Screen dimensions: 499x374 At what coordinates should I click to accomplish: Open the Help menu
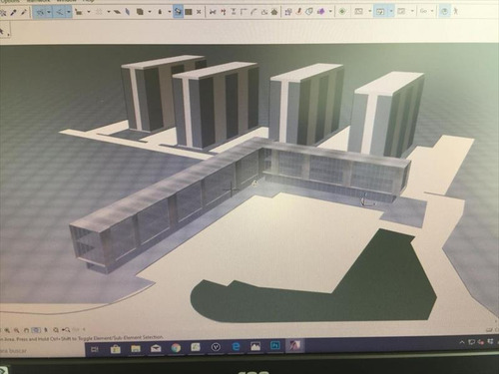click(89, 1)
